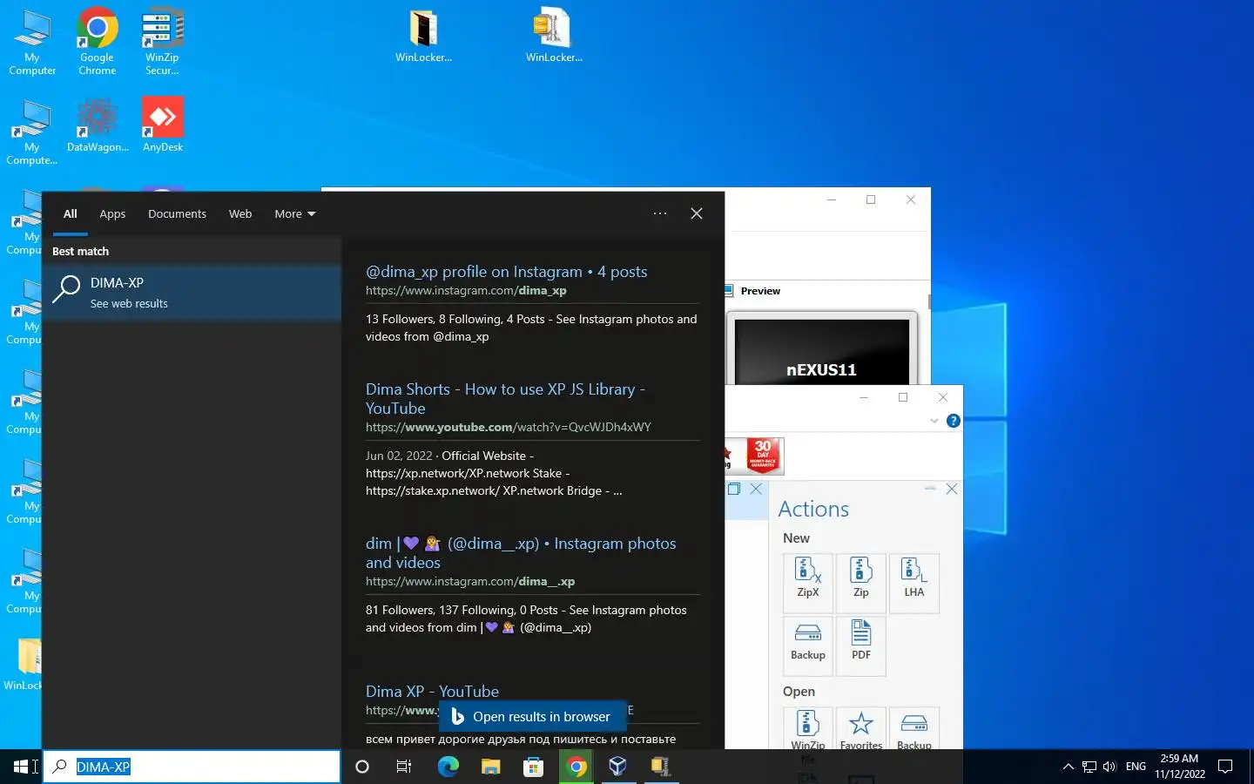Click Backup under Open in WinZip Actions

(914, 729)
